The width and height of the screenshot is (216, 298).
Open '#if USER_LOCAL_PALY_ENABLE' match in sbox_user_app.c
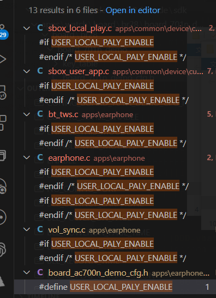97,86
